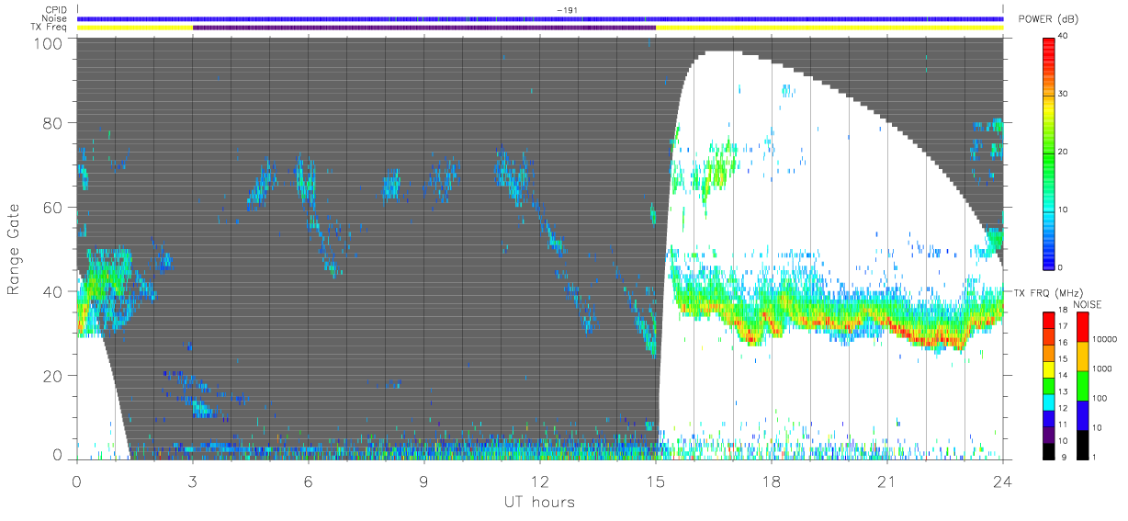Click the 30 tick on the power scale
The image size is (1128, 521).
tap(1064, 94)
